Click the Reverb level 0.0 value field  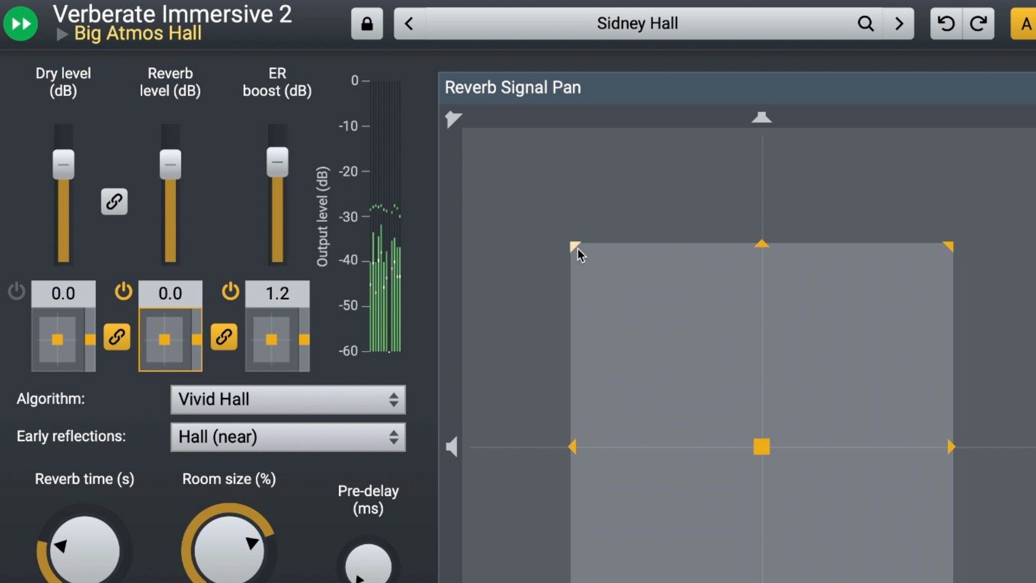[170, 293]
